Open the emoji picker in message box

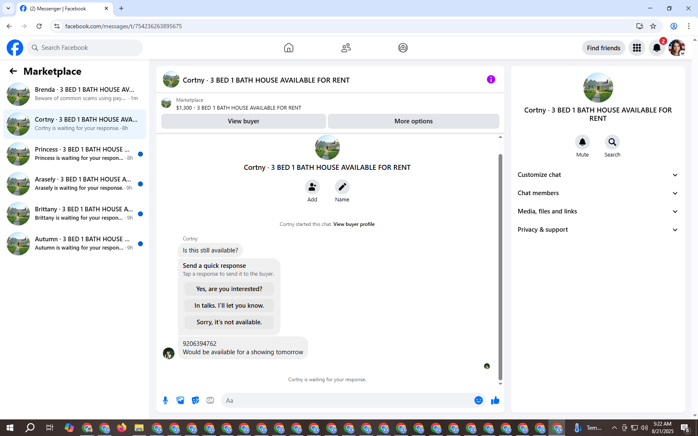point(479,400)
